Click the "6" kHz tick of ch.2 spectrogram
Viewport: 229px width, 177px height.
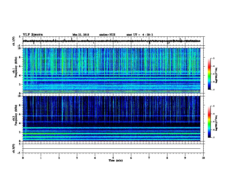(20, 114)
